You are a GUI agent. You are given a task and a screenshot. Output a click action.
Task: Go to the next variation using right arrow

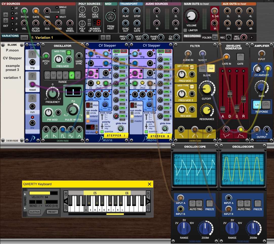coord(108,38)
